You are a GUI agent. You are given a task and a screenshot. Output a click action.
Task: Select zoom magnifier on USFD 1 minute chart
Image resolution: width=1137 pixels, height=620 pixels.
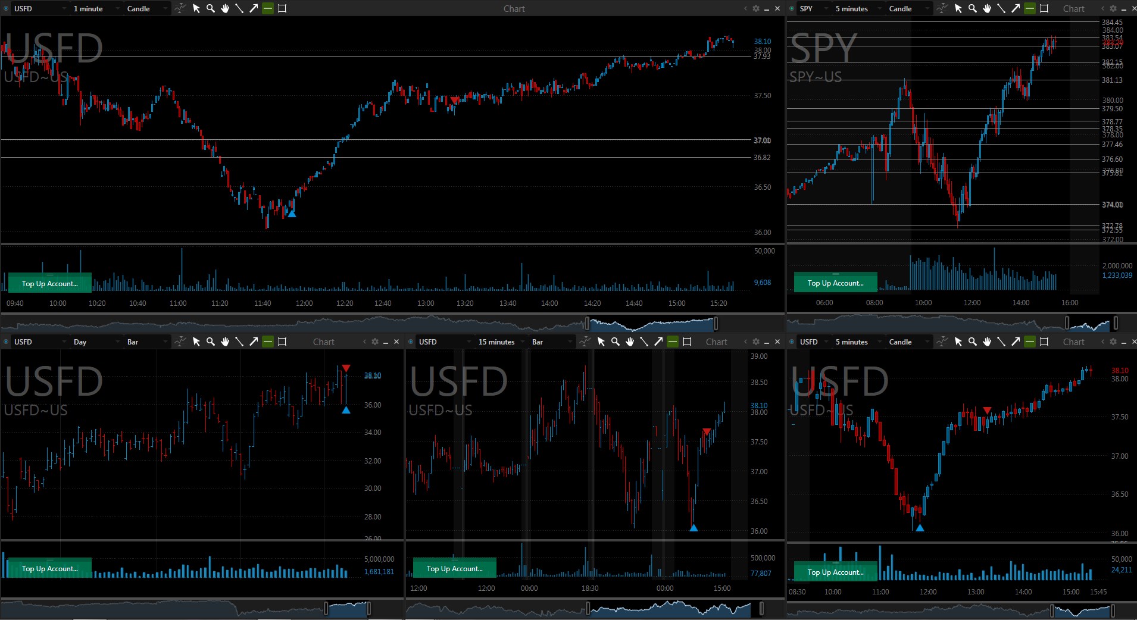pyautogui.click(x=211, y=8)
